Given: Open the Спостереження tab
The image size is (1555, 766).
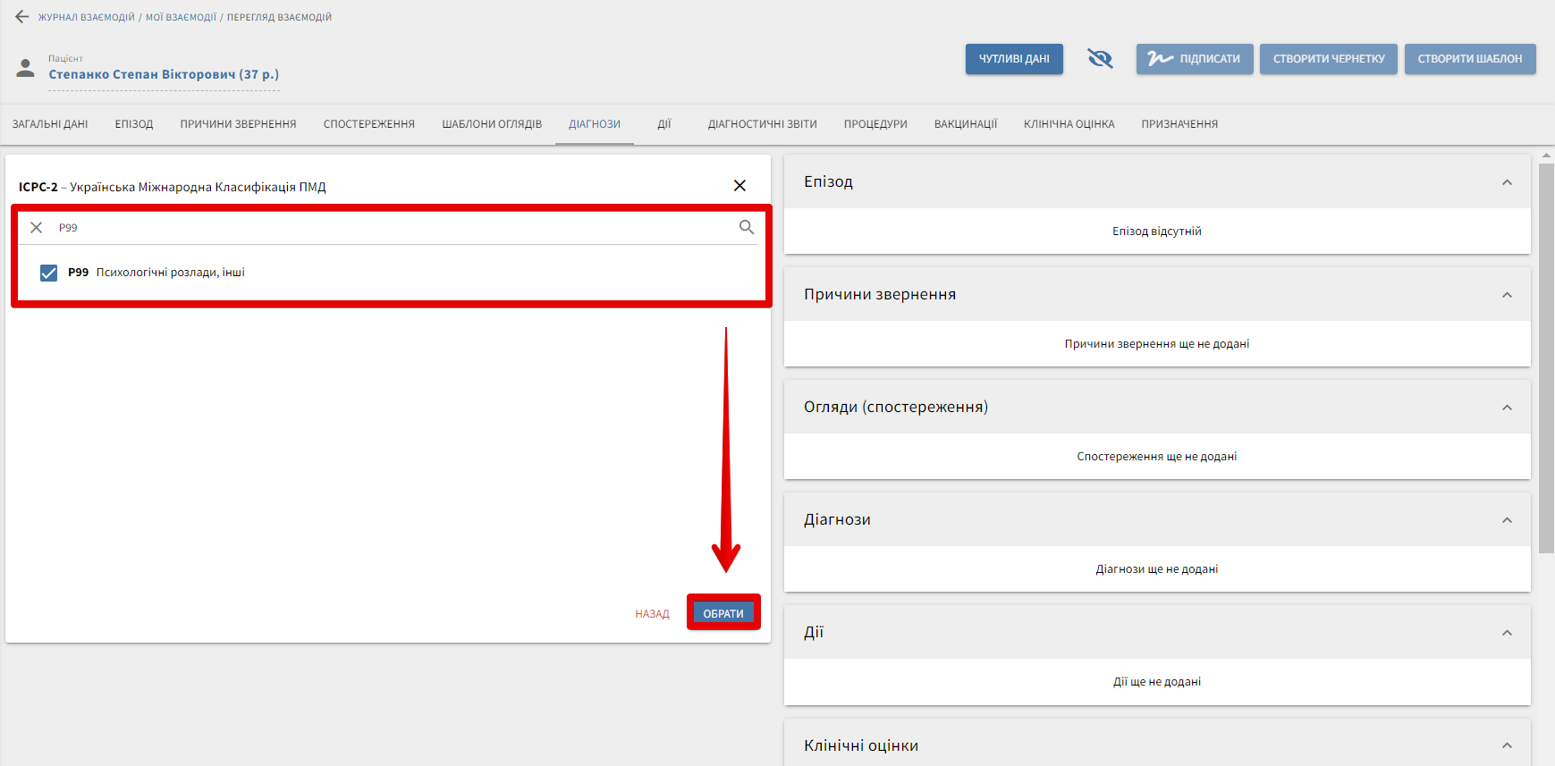Looking at the screenshot, I should [368, 124].
